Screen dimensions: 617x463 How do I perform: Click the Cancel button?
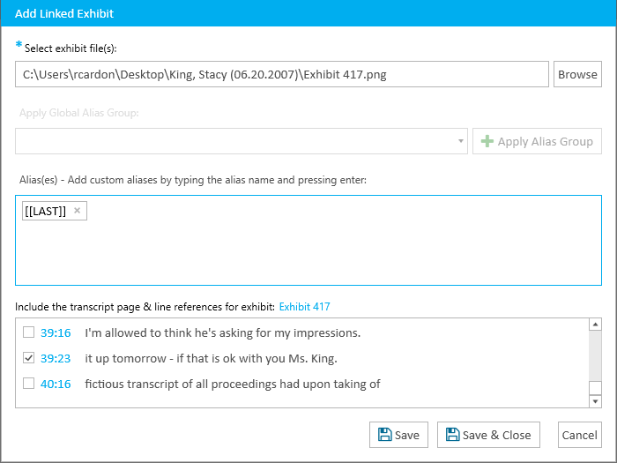(x=580, y=435)
